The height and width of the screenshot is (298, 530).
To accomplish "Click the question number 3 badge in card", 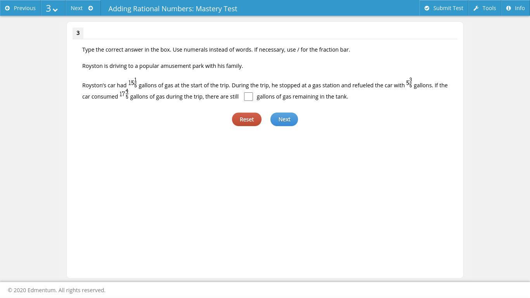I will coord(78,33).
